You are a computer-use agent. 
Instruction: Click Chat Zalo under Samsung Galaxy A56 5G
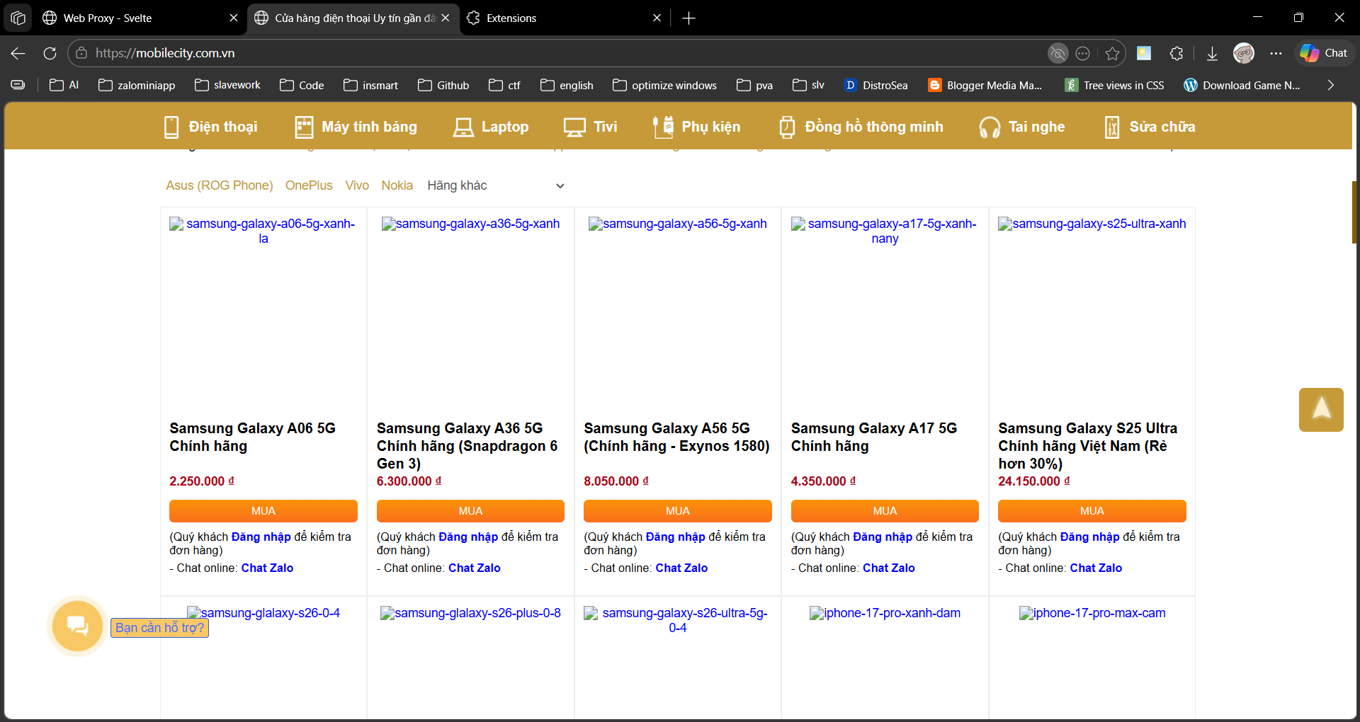click(681, 568)
